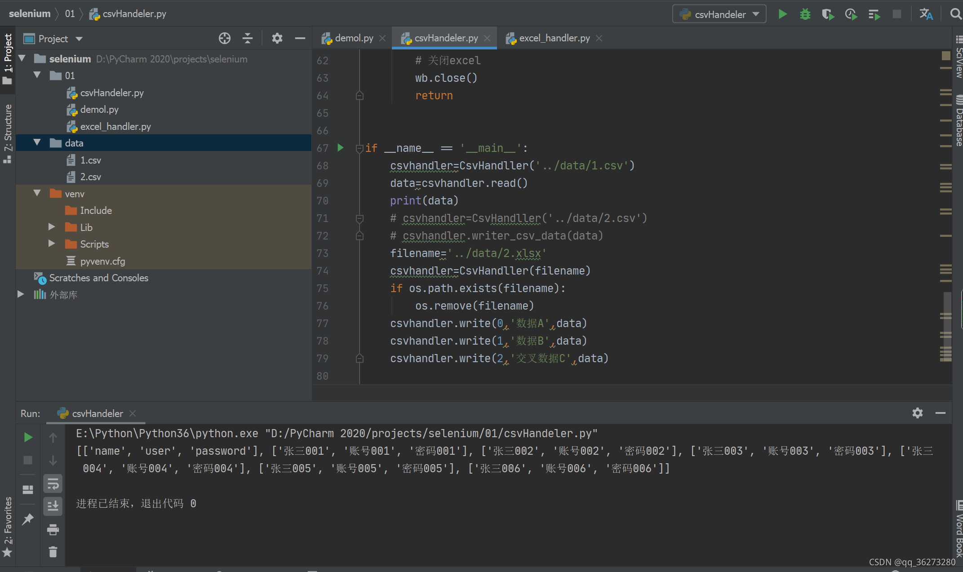Click the Rerun button in Run panel
Viewport: 963px width, 572px height.
(x=28, y=437)
